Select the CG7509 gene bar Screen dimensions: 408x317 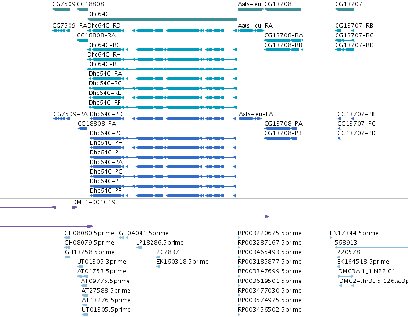[61, 9]
